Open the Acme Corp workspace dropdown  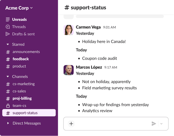click(19, 8)
